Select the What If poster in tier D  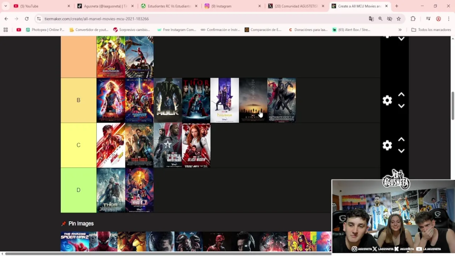(x=139, y=190)
